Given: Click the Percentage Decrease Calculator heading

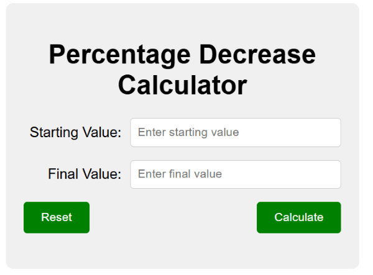Looking at the screenshot, I should [x=182, y=70].
